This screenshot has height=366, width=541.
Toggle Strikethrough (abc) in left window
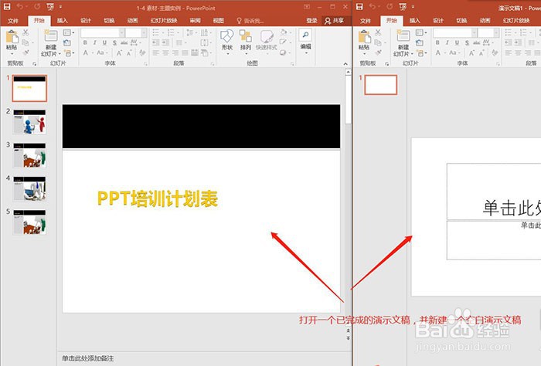124,42
